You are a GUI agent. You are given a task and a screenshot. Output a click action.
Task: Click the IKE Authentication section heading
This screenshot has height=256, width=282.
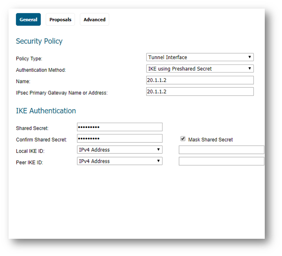tap(46, 111)
